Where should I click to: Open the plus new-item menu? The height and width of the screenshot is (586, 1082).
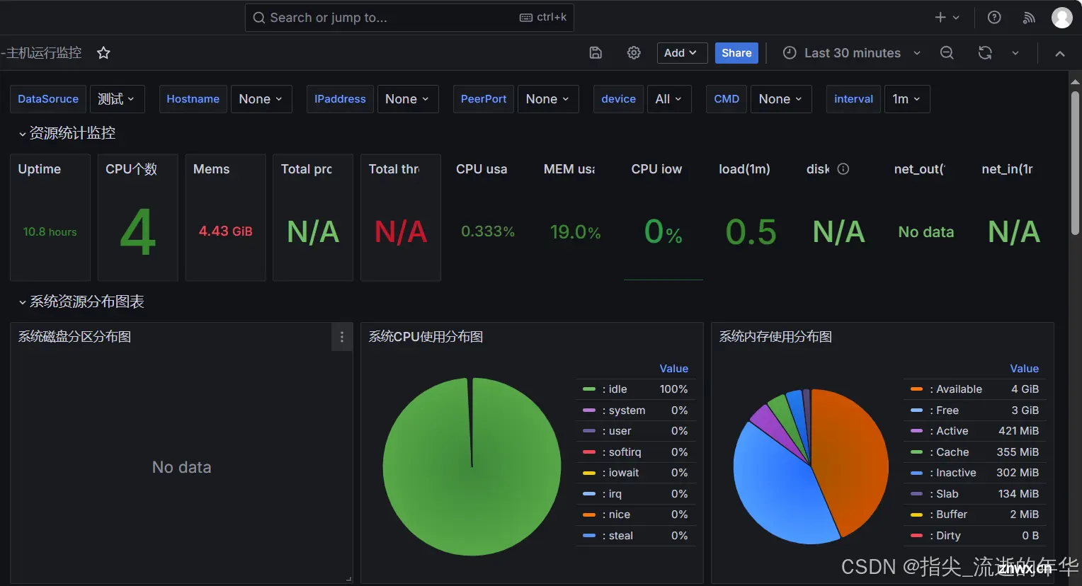point(947,18)
